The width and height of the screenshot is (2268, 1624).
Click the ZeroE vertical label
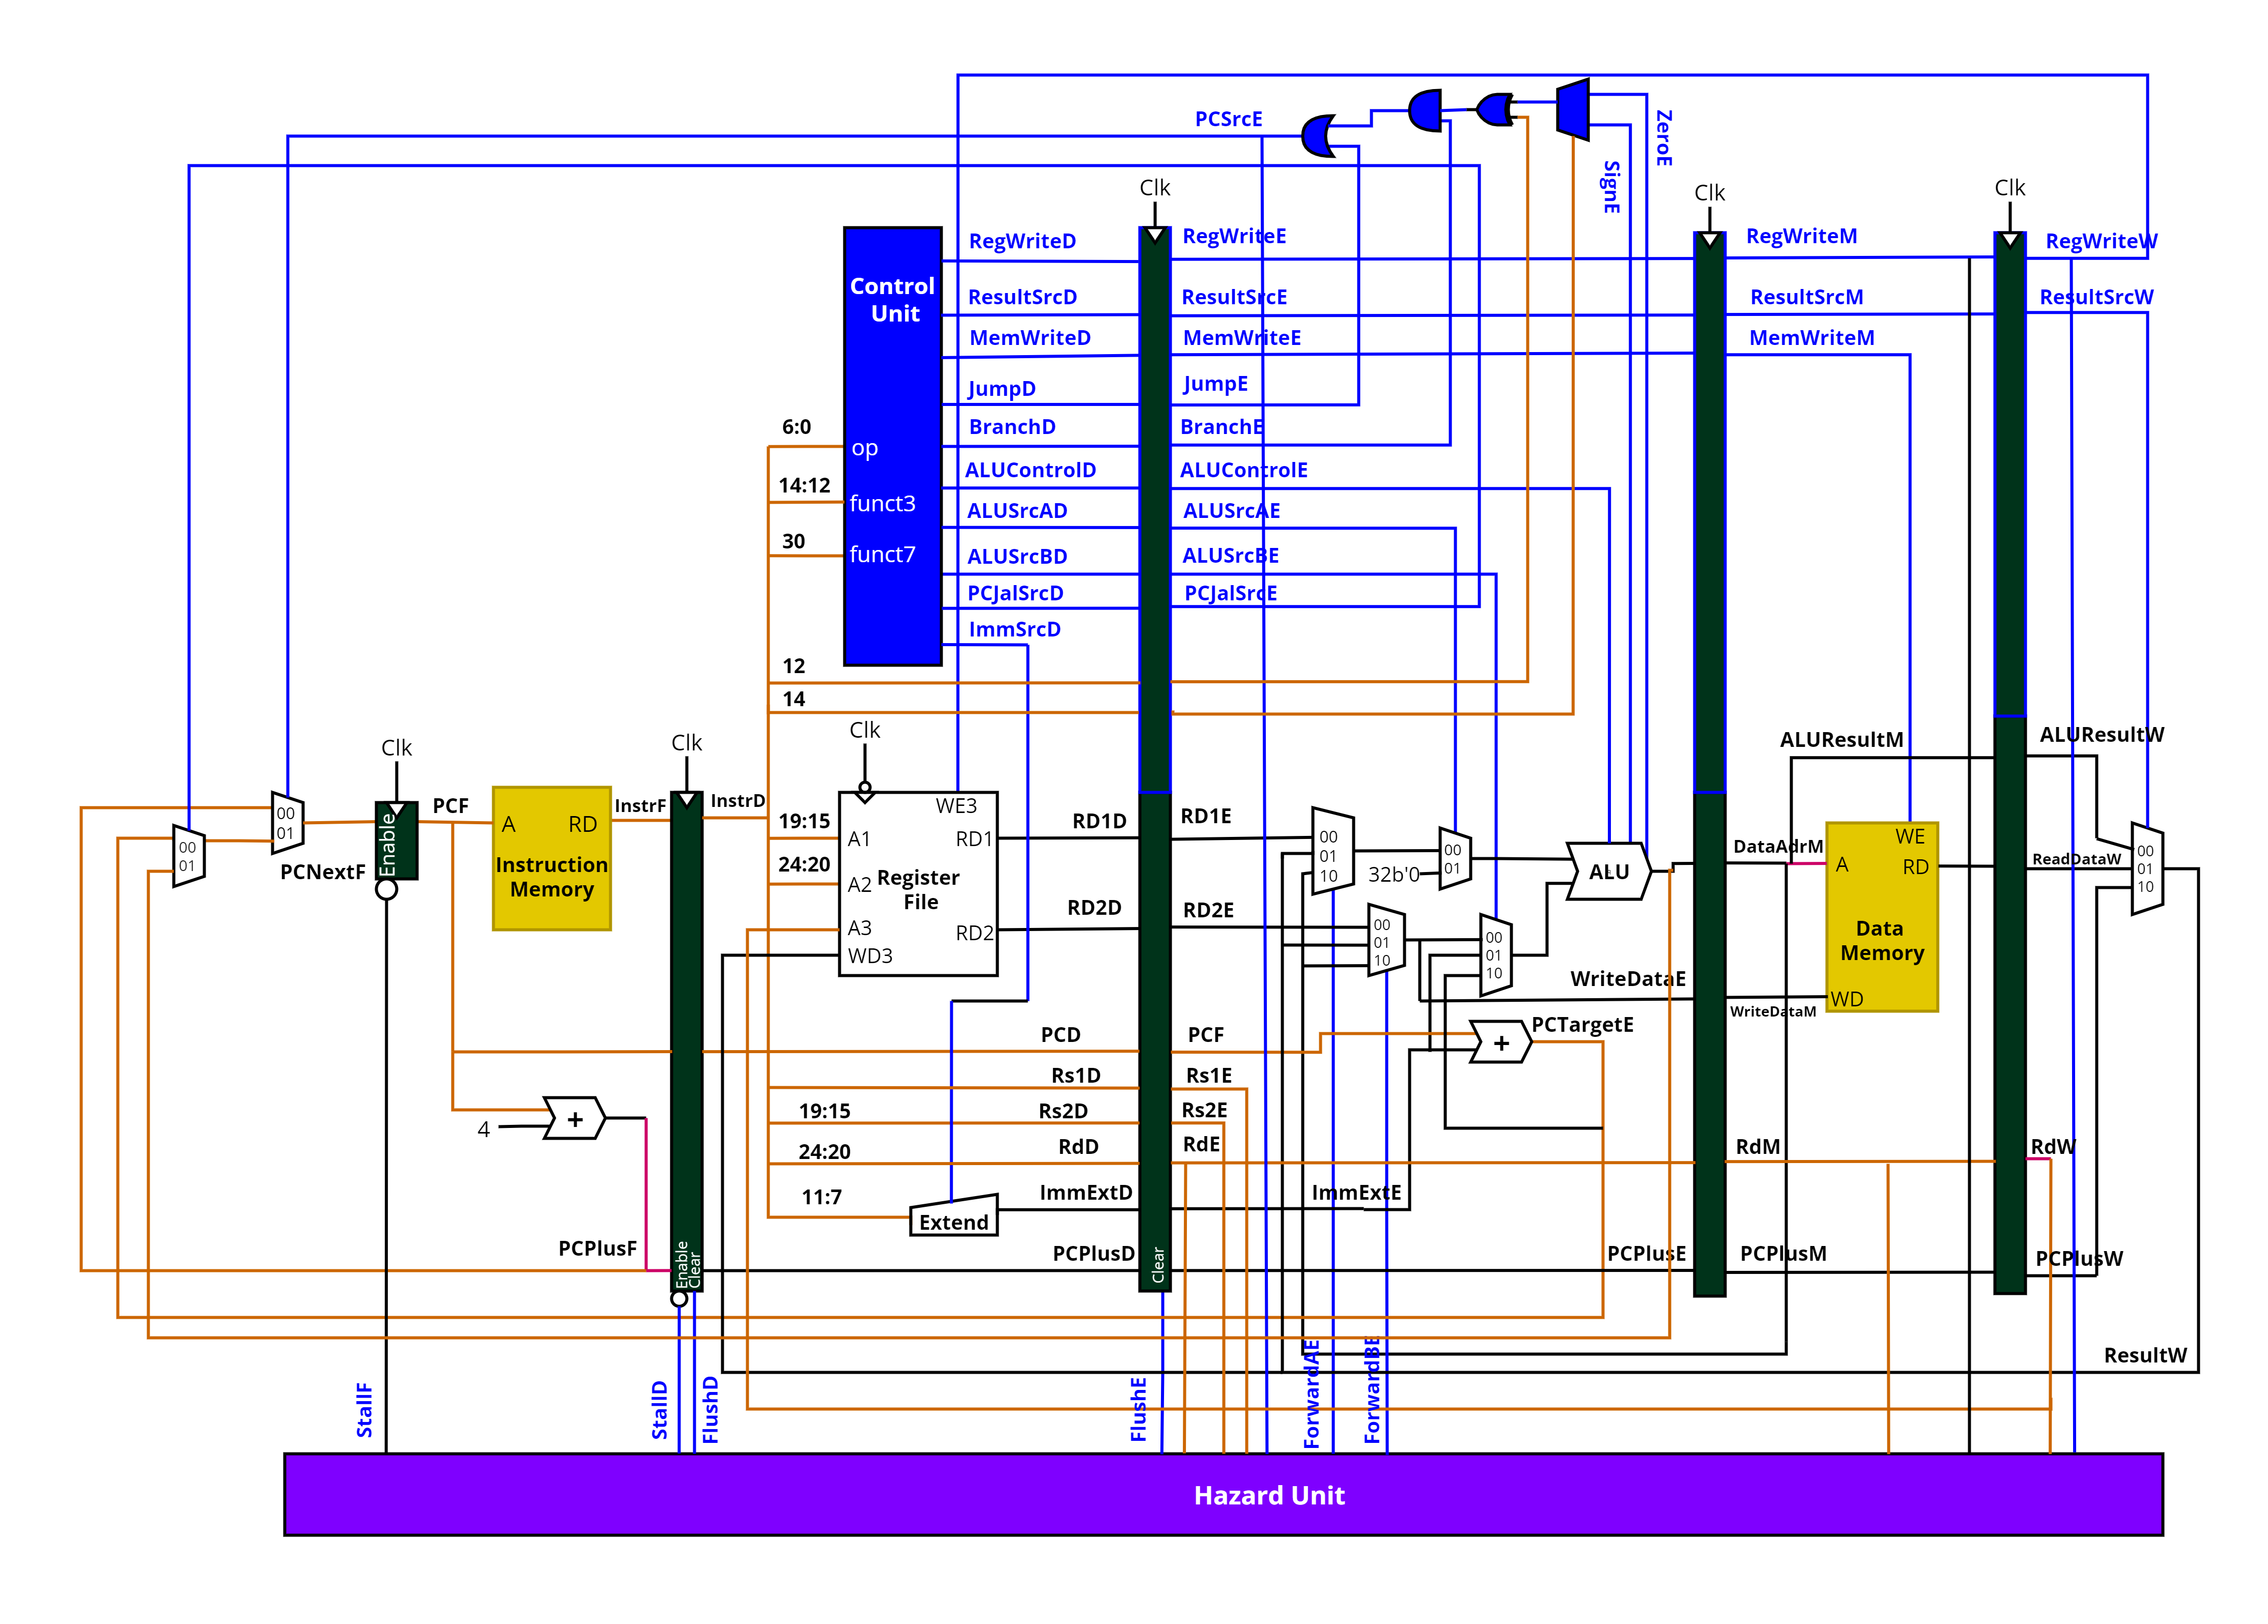pyautogui.click(x=1663, y=138)
